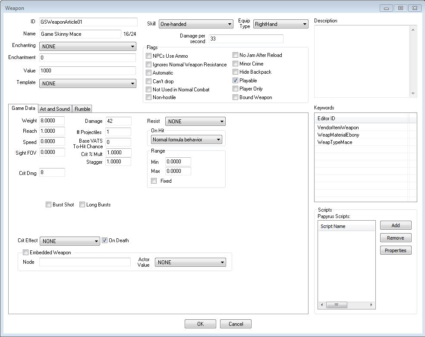
Task: Expand the Equip Type RightHand dropdown
Action: coord(281,24)
